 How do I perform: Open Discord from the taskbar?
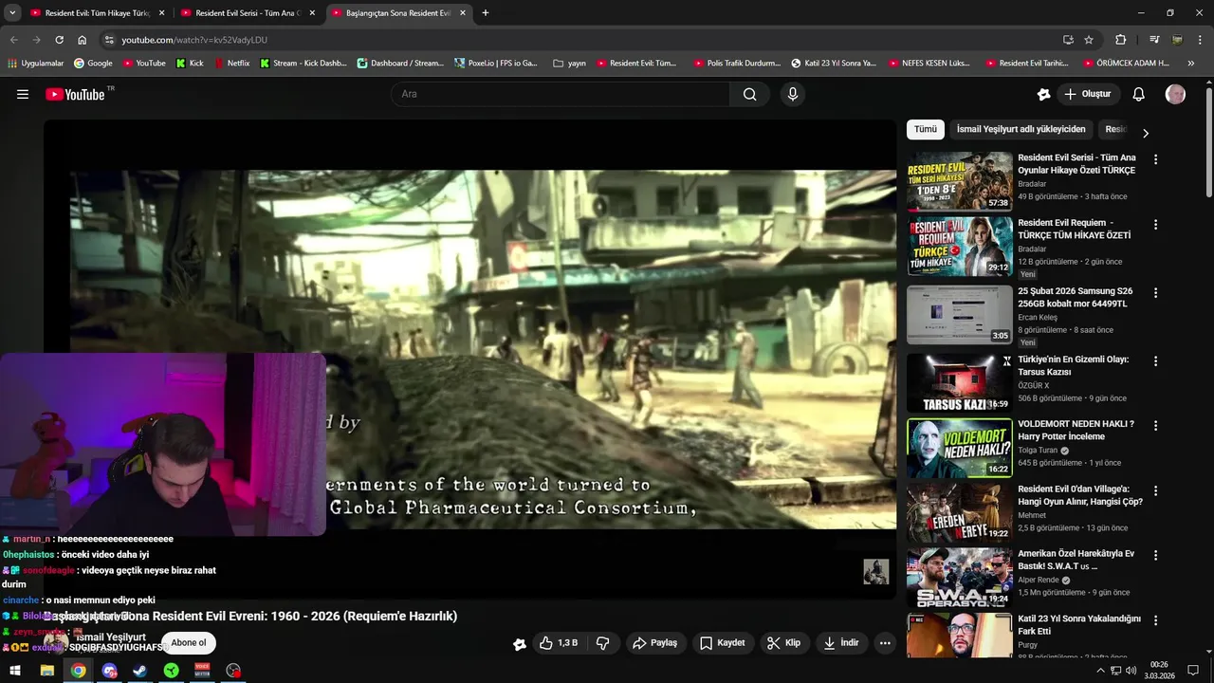point(109,671)
